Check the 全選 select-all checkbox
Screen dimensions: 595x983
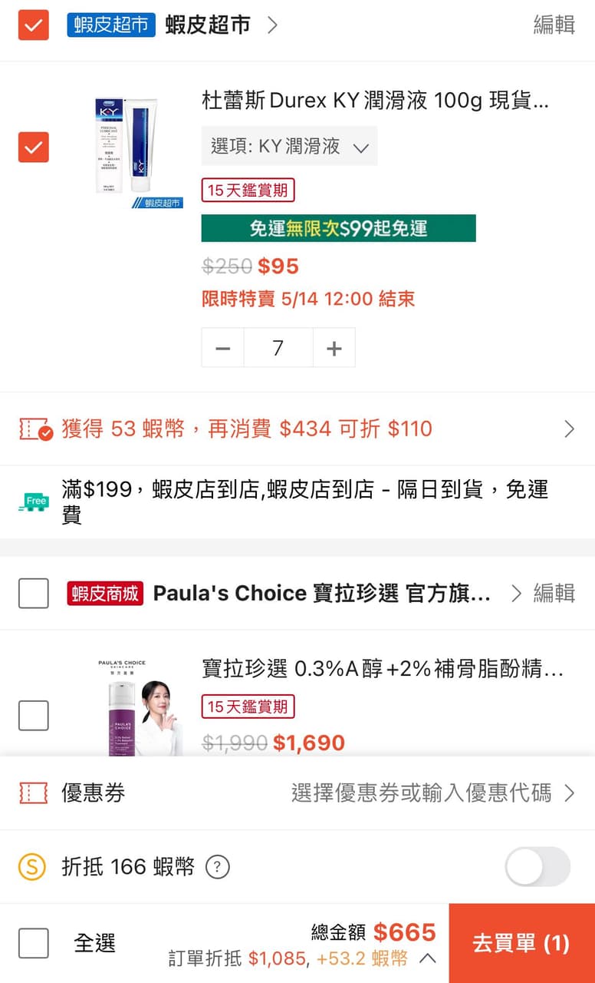click(x=33, y=943)
